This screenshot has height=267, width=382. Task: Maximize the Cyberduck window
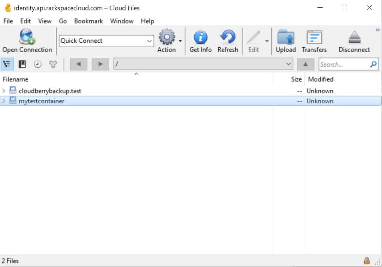pyautogui.click(x=345, y=7)
